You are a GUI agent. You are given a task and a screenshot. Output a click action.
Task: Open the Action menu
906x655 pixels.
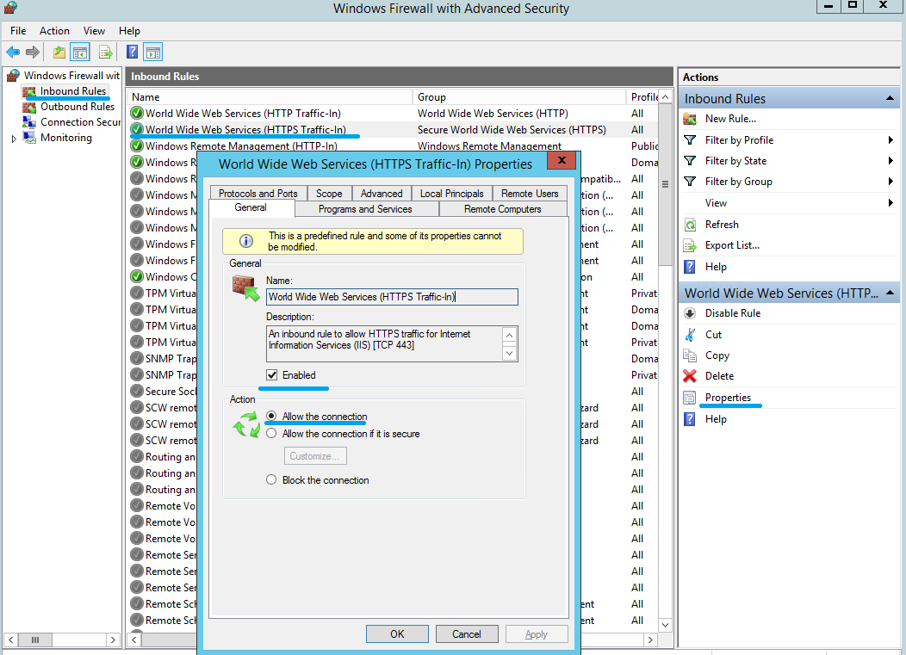(54, 31)
